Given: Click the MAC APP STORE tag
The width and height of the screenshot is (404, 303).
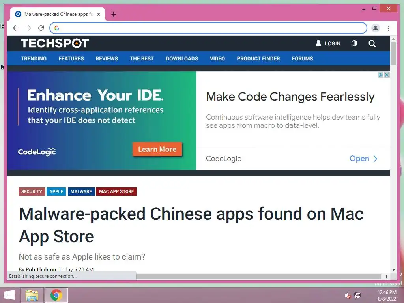Looking at the screenshot, I should (x=116, y=191).
